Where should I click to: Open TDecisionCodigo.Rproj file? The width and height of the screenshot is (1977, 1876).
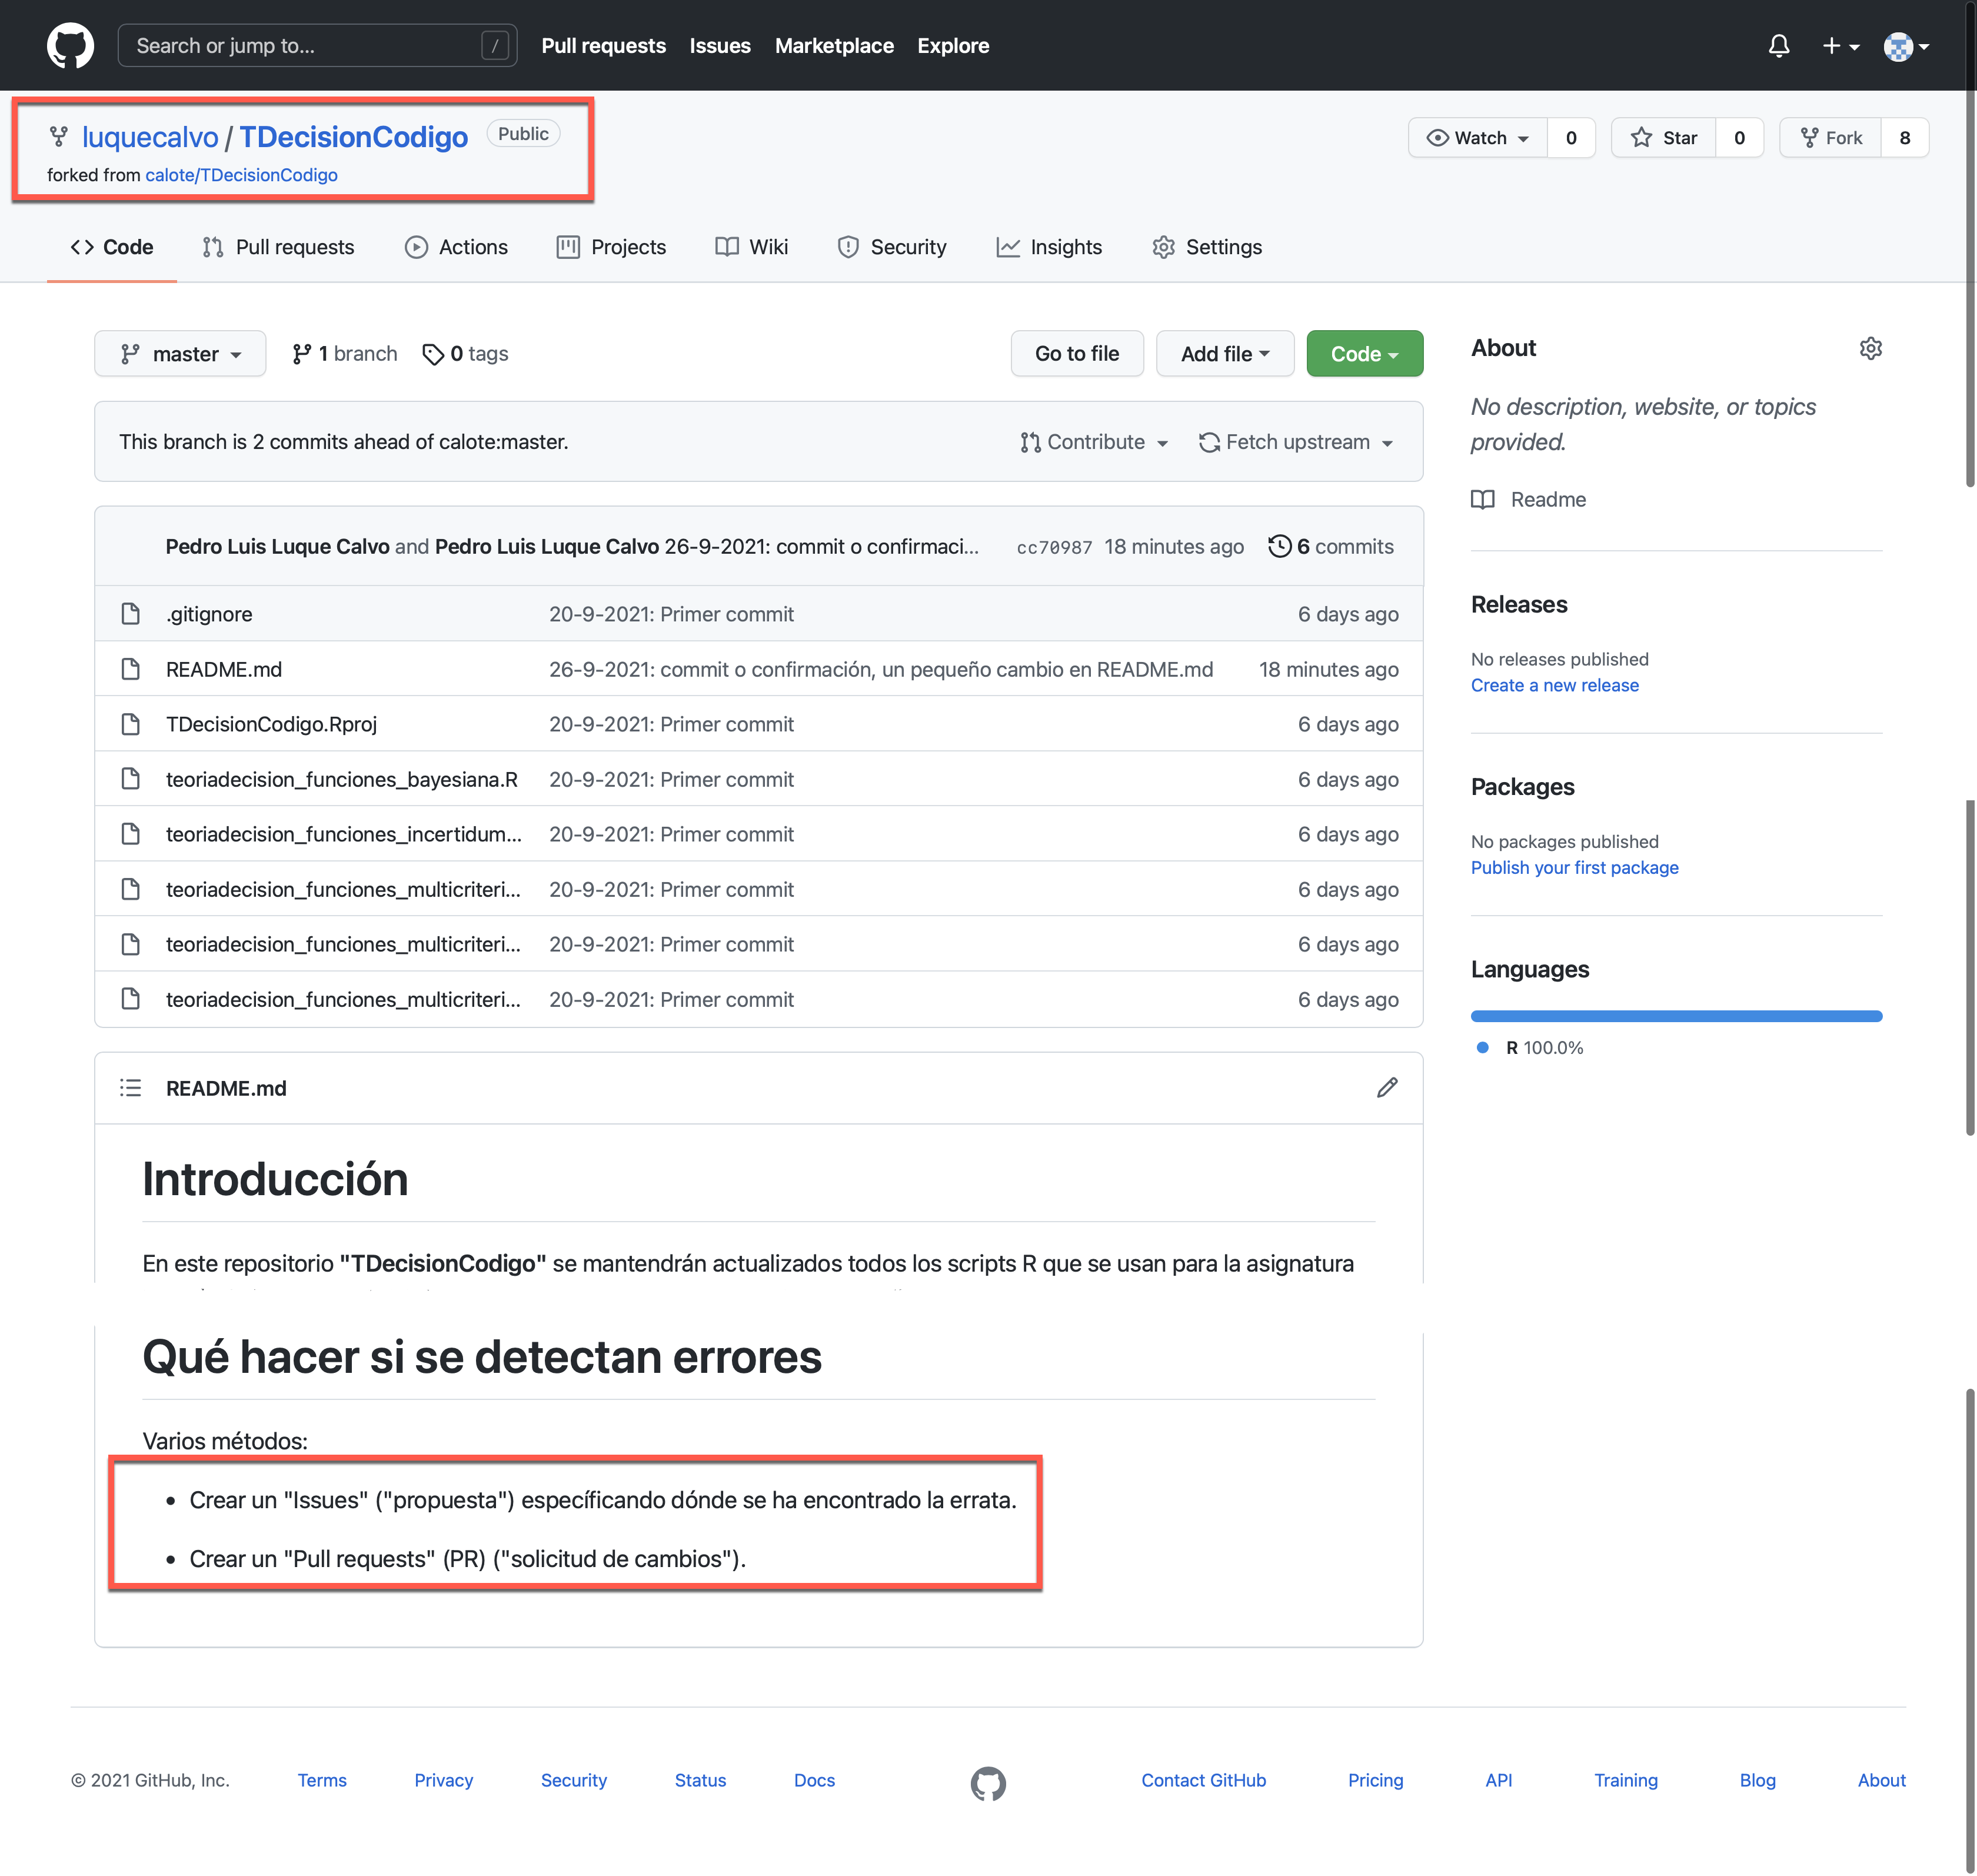271,724
